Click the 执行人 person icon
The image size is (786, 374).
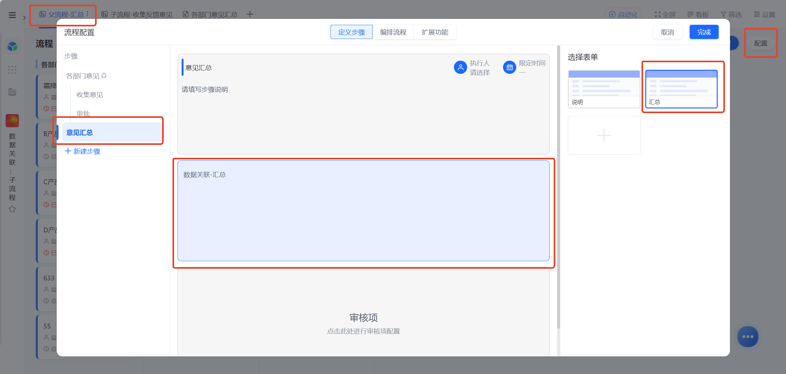click(460, 67)
